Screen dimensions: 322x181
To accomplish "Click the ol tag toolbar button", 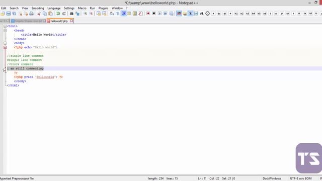I will pyautogui.click(x=276, y=14).
